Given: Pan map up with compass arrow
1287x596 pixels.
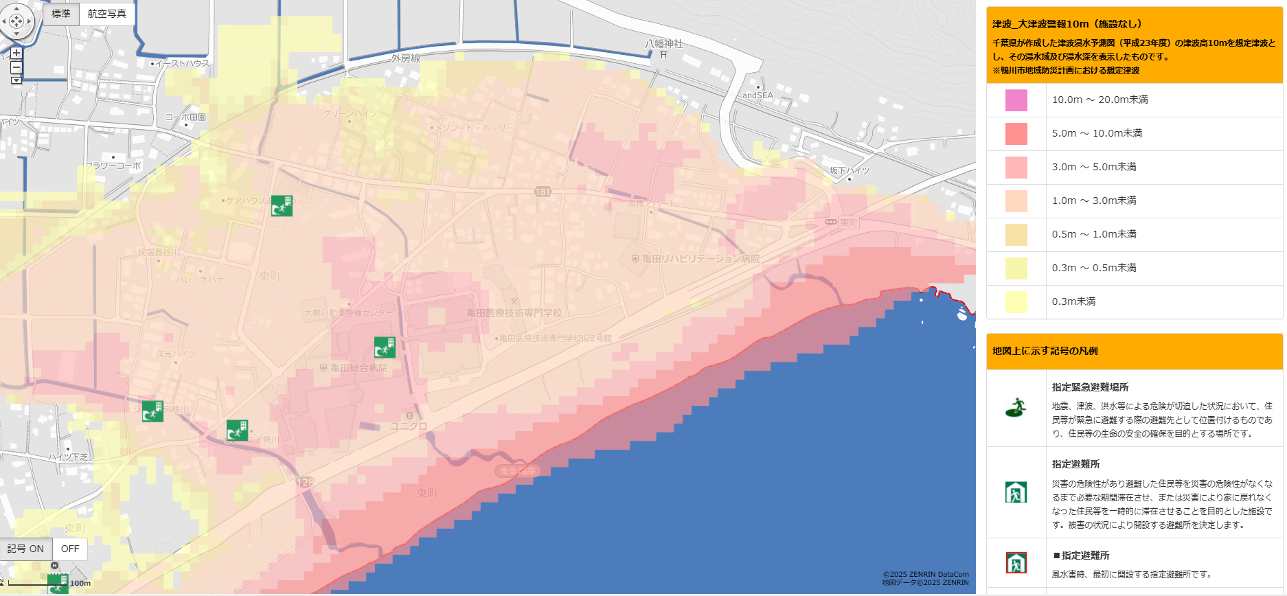Looking at the screenshot, I should pyautogui.click(x=16, y=9).
